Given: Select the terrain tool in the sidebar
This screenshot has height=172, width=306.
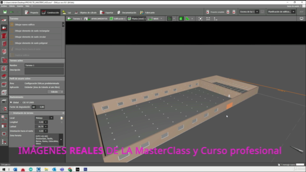Looking at the screenshot, I should click(x=4, y=28).
